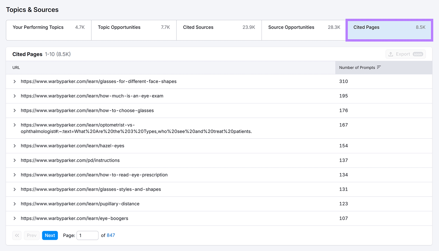Click the 847 total pages link
This screenshot has height=251, width=439.
pos(111,235)
